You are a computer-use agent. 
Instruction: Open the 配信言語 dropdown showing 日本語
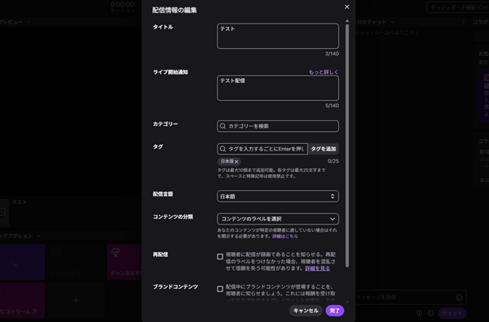pos(278,196)
